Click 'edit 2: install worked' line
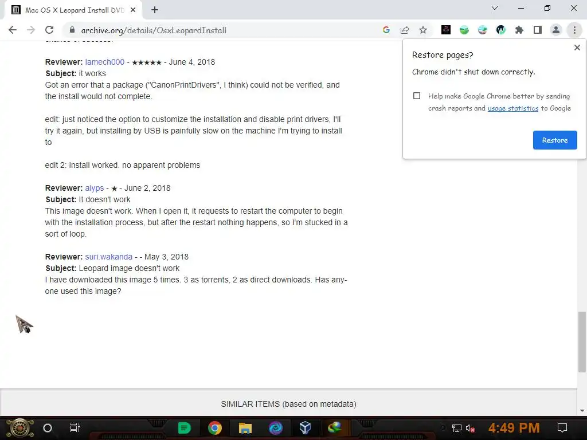Screen dimensions: 587x440 pyautogui.click(x=123, y=166)
